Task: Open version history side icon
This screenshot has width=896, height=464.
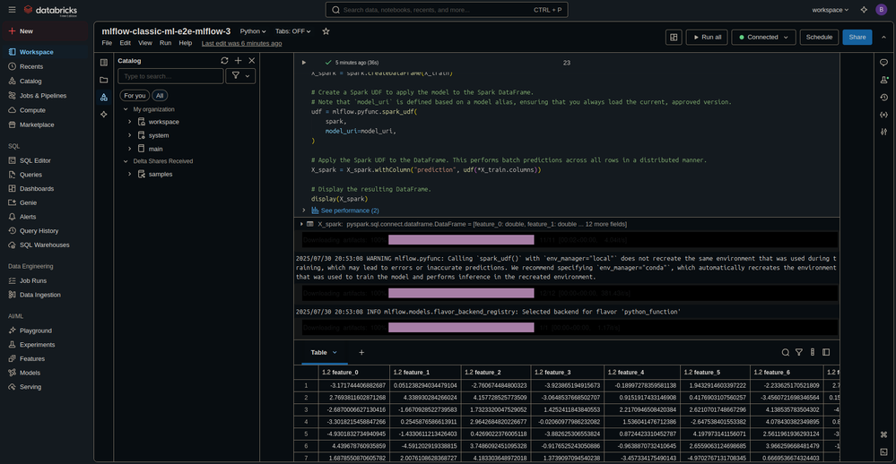Action: (883, 97)
